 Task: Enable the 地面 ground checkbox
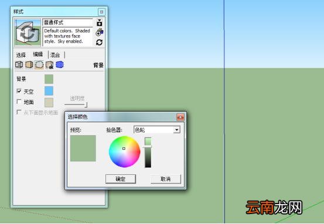pos(19,102)
